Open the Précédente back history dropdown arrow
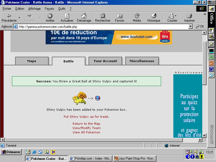Viewport: 216px width, 162px height. point(19,18)
